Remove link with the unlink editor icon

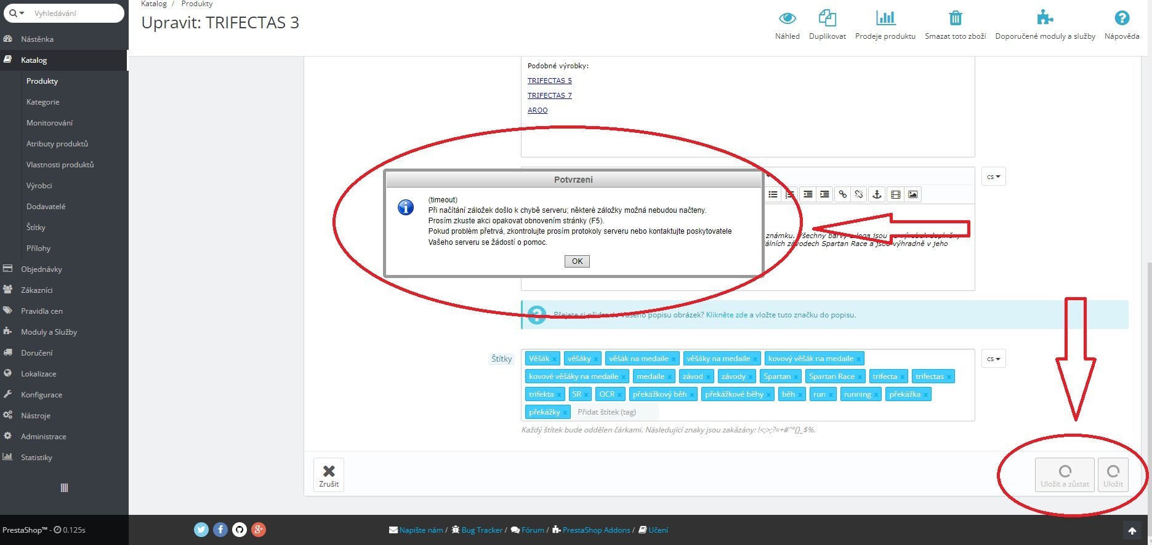859,194
